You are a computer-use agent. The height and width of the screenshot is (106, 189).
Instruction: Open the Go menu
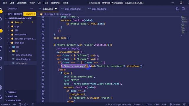39,3
